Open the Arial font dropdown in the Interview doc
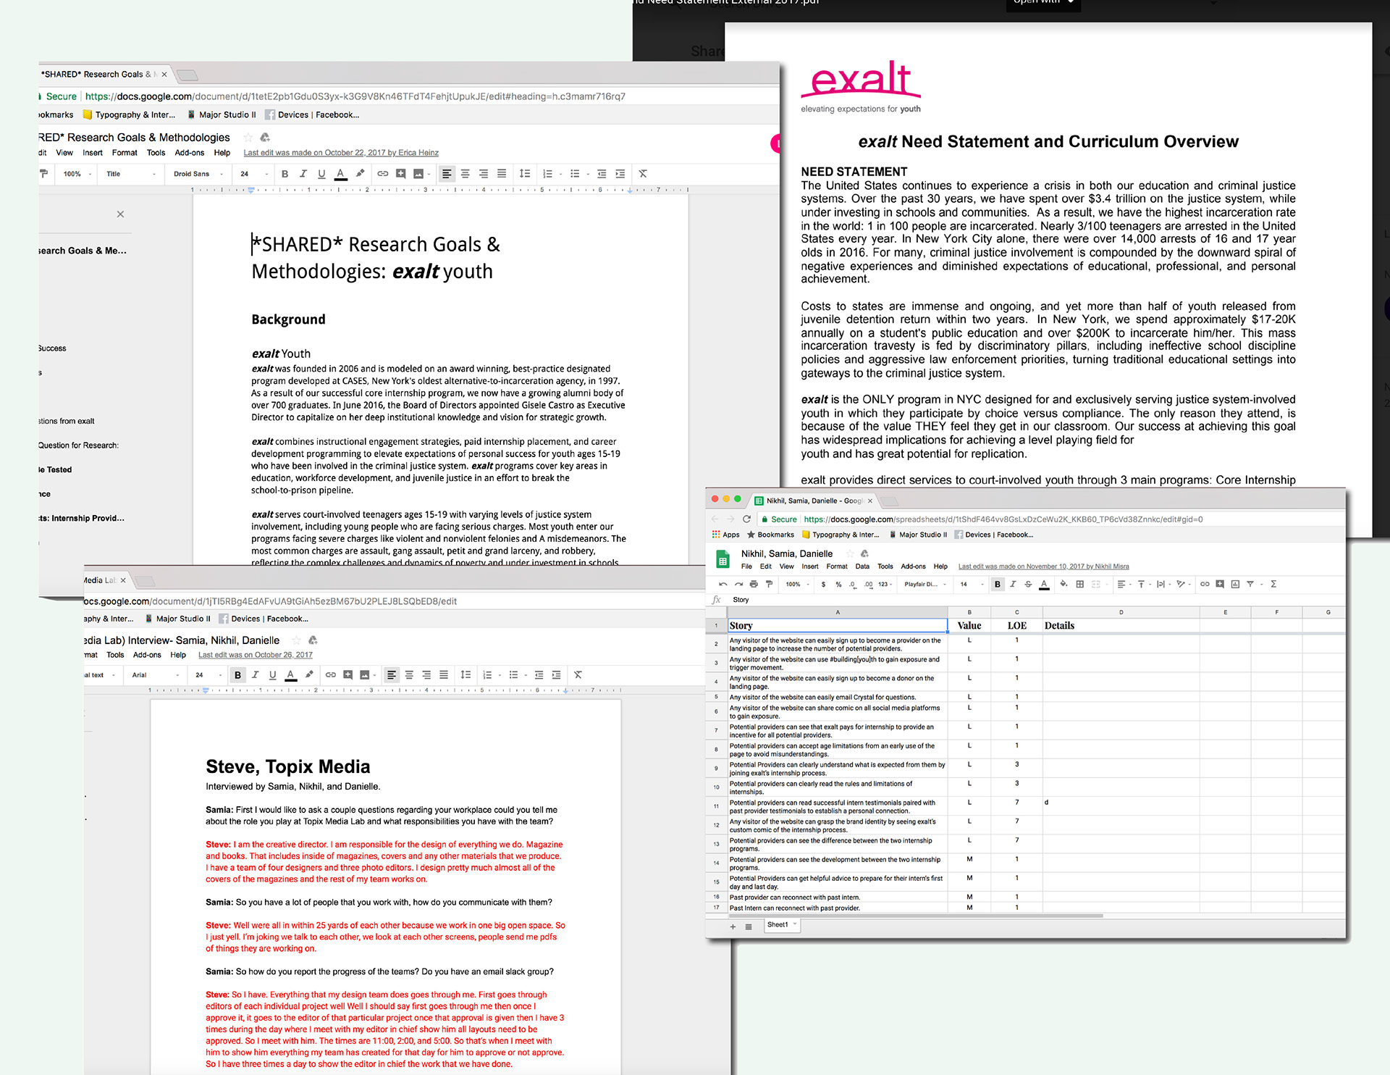 pos(156,675)
